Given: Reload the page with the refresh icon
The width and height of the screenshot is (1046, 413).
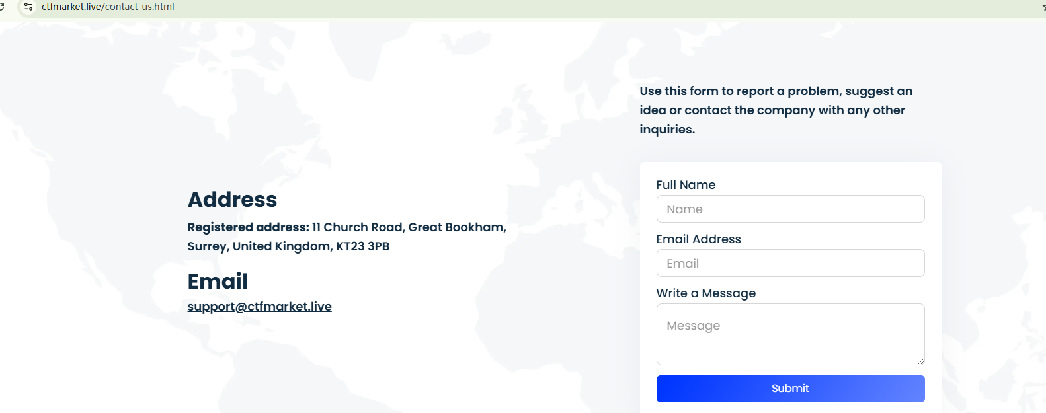Looking at the screenshot, I should coord(2,7).
